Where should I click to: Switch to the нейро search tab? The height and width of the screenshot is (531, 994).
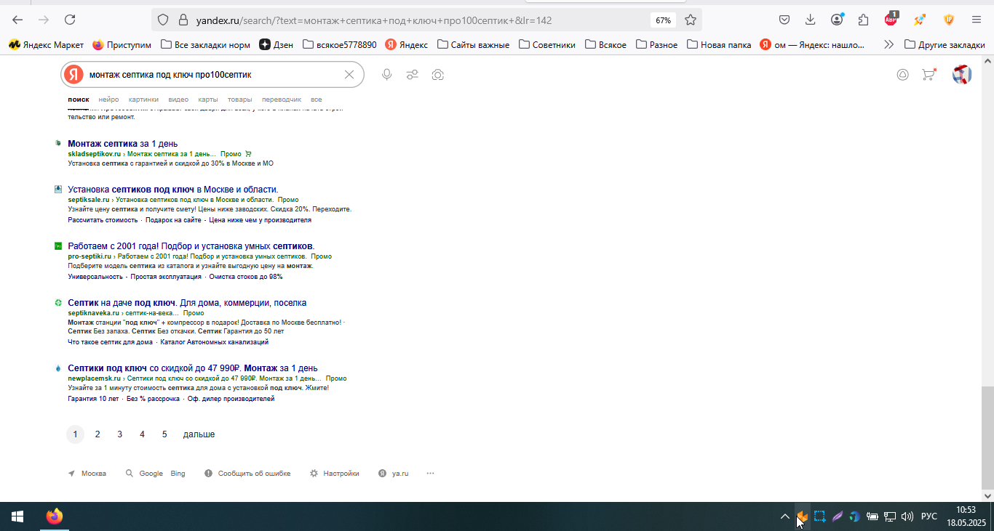108,99
